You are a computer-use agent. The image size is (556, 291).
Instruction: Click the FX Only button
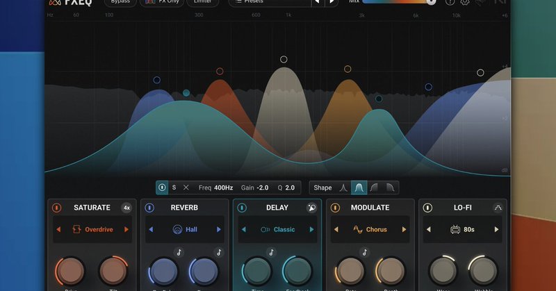pyautogui.click(x=162, y=2)
